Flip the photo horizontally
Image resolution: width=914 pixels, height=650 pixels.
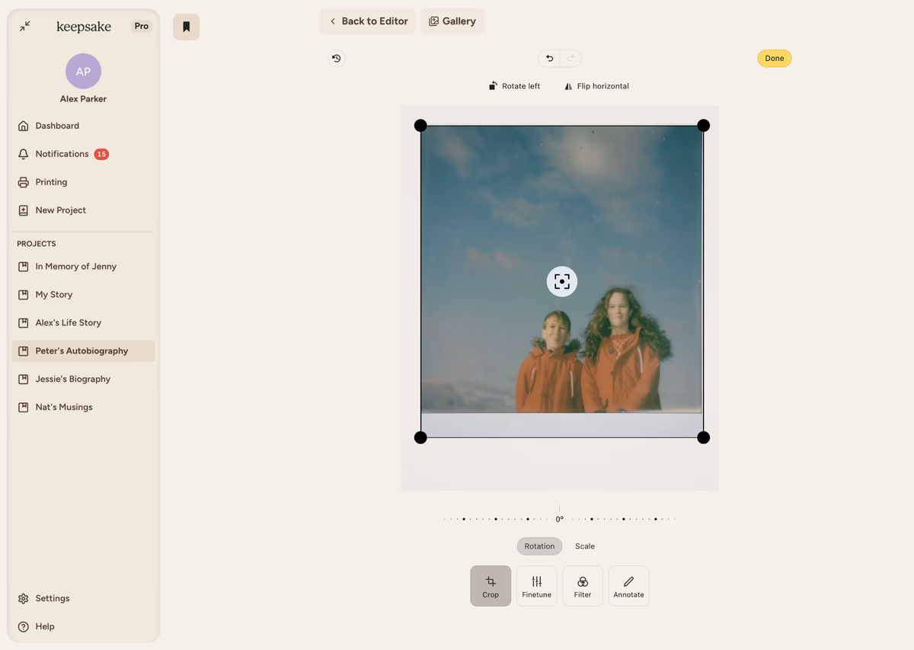[x=596, y=86]
